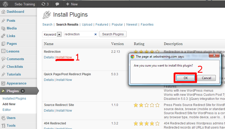Confirm install with the OK button
Screen dimensions: 225x129
pyautogui.click(x=185, y=78)
